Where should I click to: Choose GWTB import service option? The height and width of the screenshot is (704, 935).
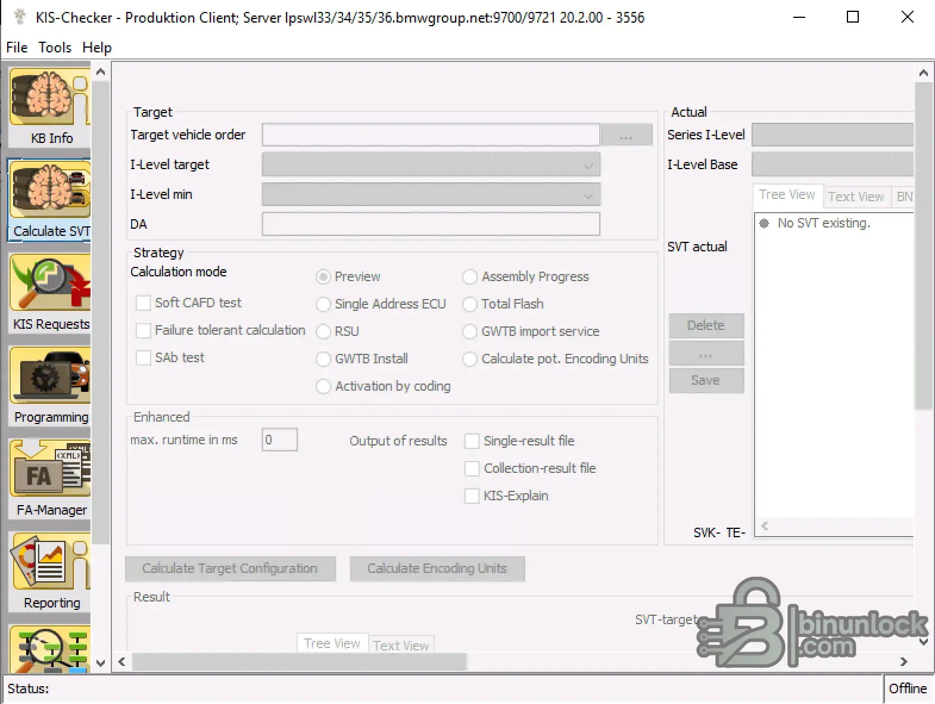[470, 332]
